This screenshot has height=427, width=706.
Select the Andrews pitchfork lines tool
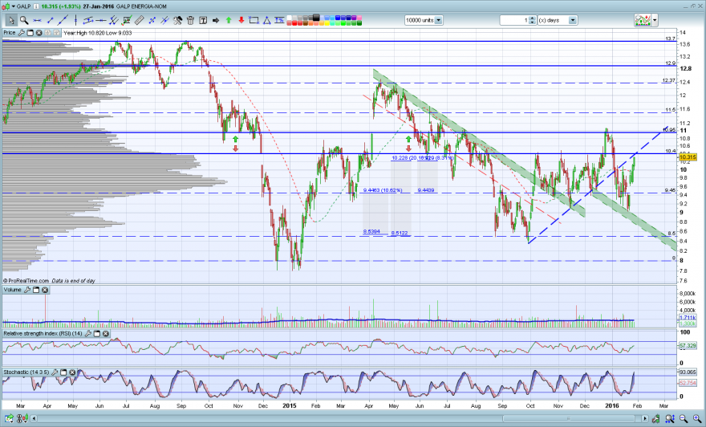(x=113, y=20)
